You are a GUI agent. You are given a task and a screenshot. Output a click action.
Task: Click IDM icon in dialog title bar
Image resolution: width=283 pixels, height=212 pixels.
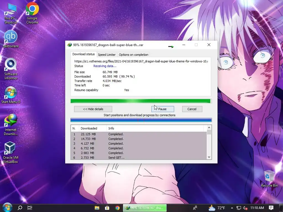(69, 45)
